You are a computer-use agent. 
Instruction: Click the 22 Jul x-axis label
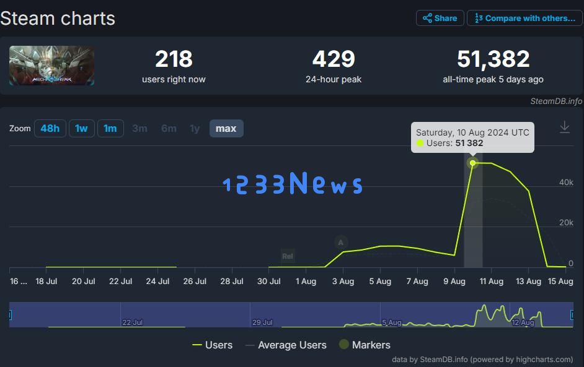(120, 282)
